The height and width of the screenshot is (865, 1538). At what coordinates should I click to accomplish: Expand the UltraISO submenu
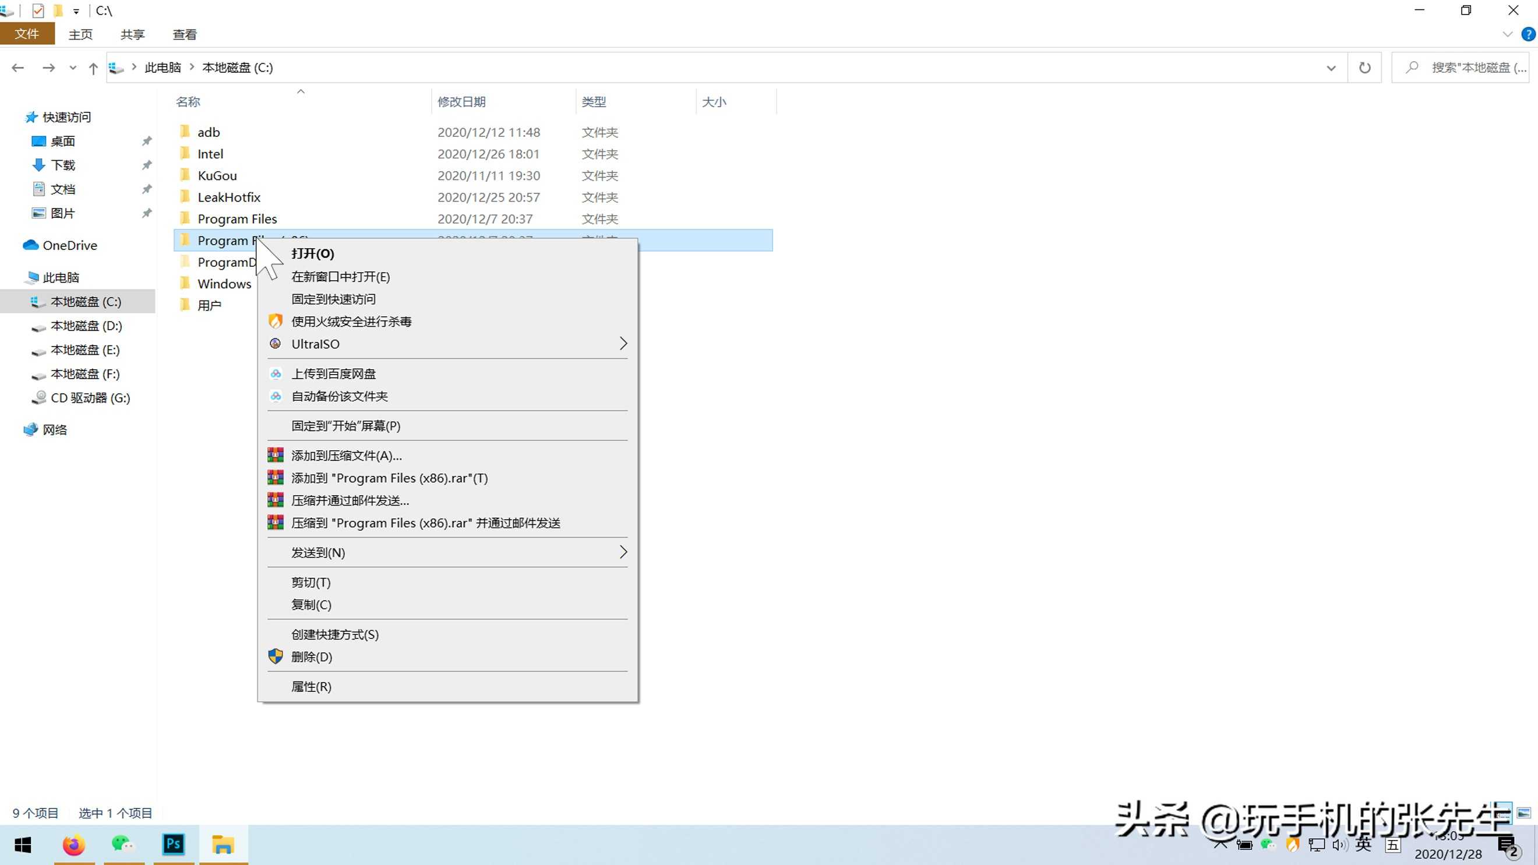pyautogui.click(x=448, y=344)
